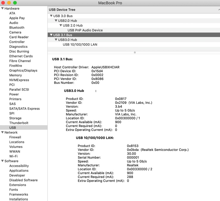
Task: Select Controller under Hardware
Action: coord(17,42)
